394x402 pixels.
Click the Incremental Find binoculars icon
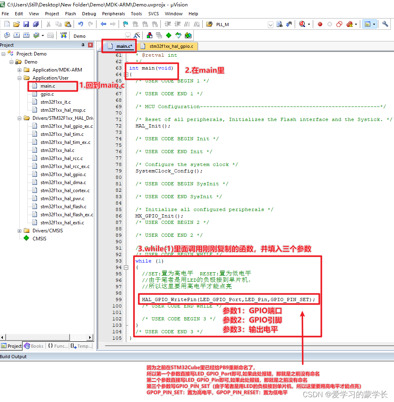point(289,24)
